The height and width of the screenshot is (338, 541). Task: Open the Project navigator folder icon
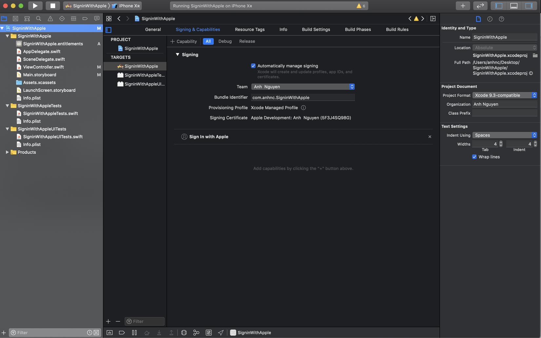pos(4,19)
